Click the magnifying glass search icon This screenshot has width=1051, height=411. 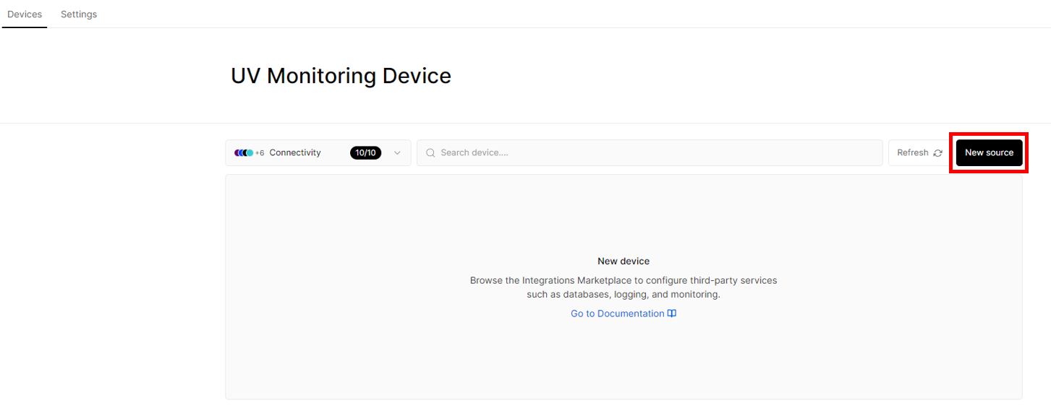point(430,153)
